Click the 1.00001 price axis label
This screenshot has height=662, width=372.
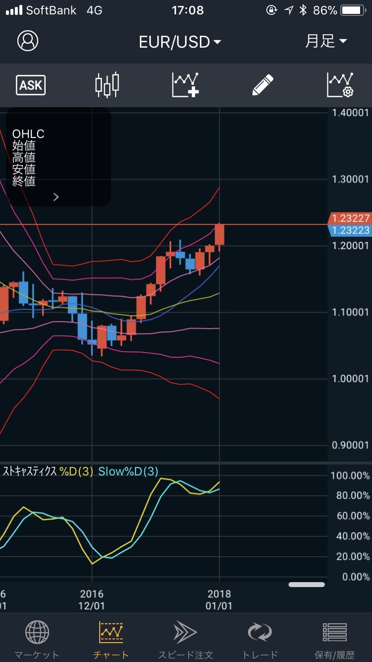tap(351, 379)
